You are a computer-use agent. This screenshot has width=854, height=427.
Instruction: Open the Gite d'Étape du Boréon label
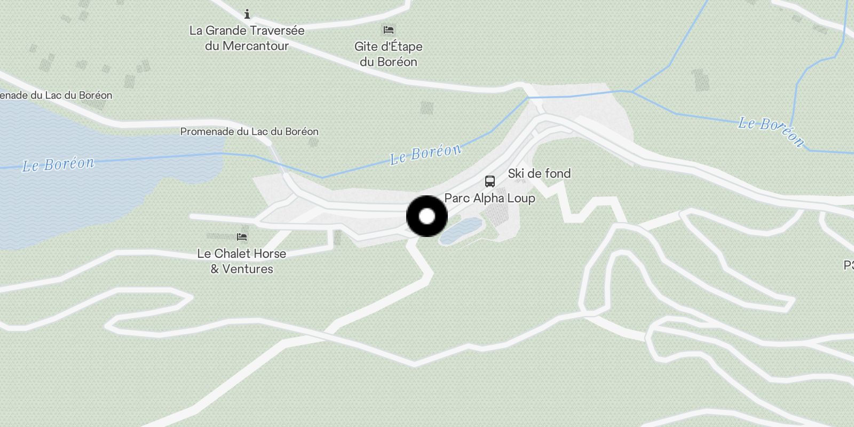click(x=389, y=54)
